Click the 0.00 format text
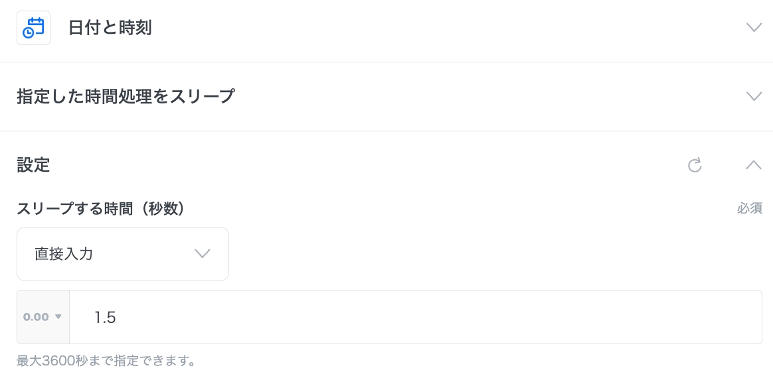The height and width of the screenshot is (382, 773). [x=36, y=317]
